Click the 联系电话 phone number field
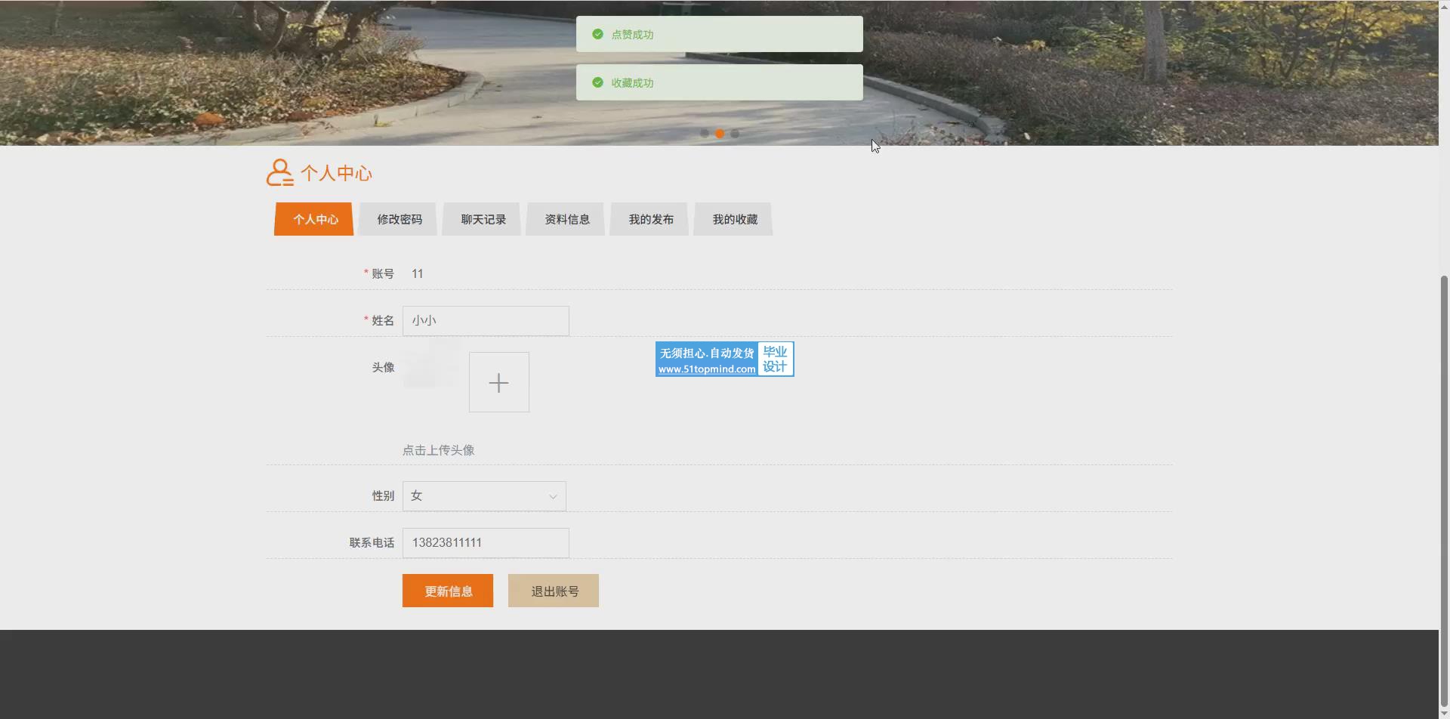The image size is (1450, 719). [x=486, y=543]
